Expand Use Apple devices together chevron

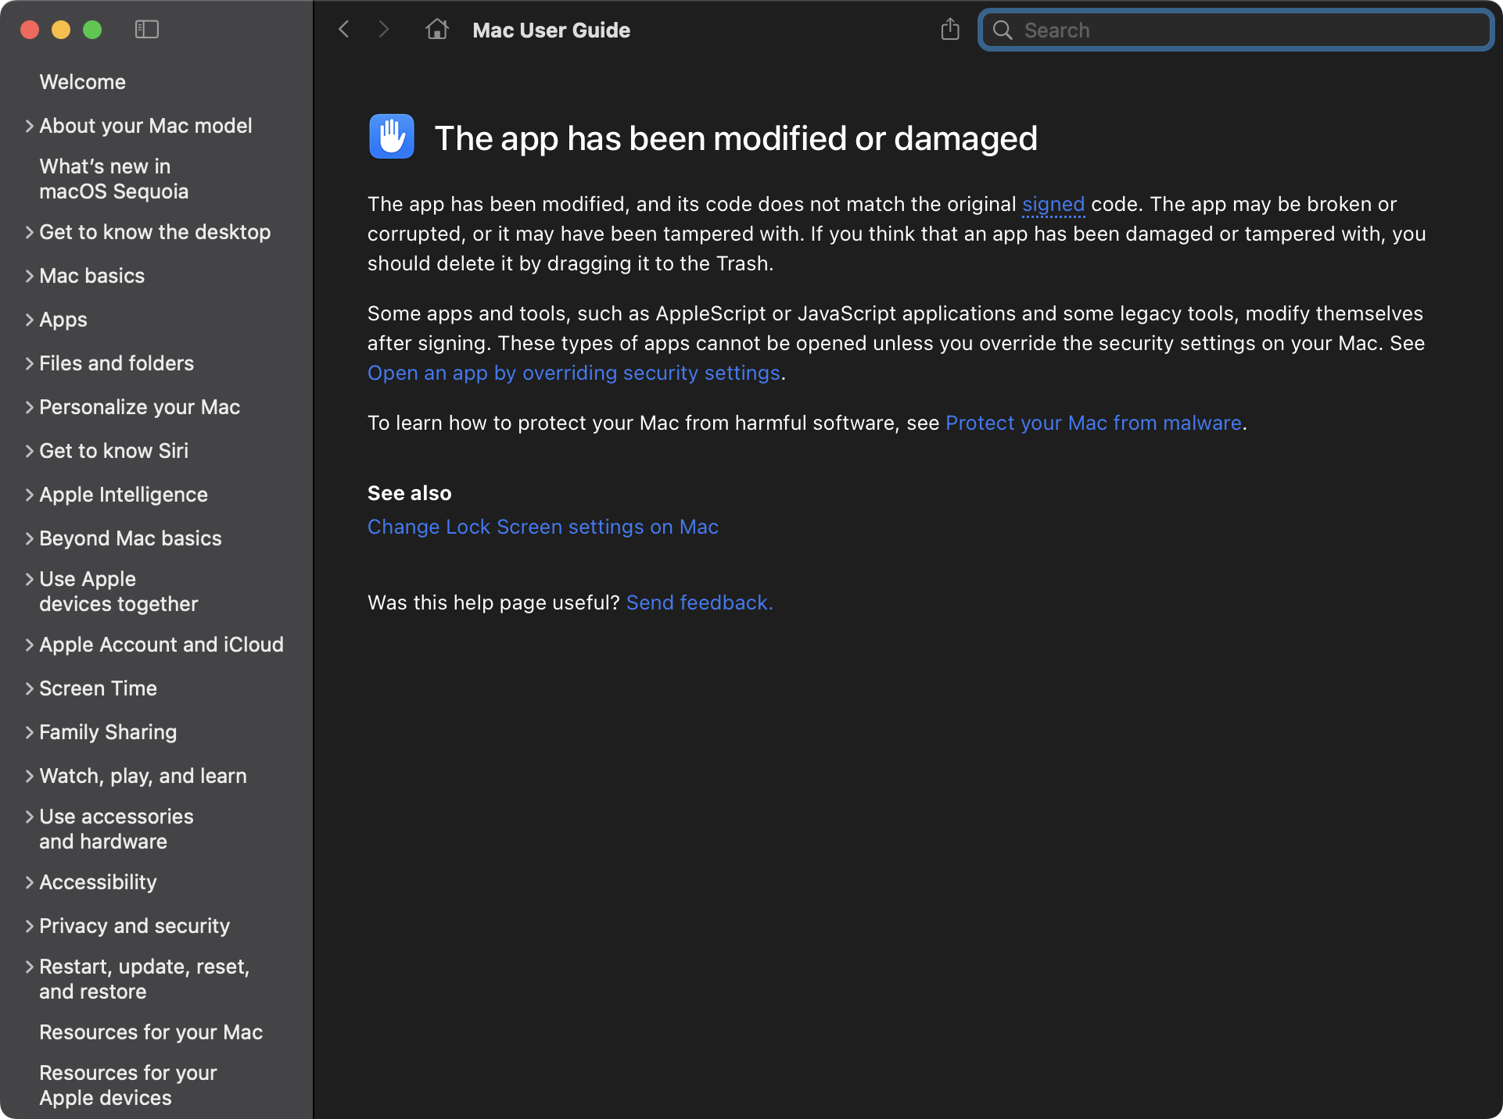[29, 579]
